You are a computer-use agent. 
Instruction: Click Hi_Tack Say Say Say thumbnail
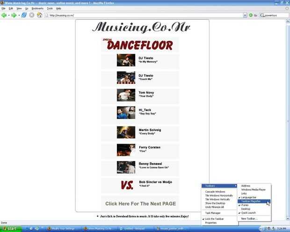coord(126,112)
